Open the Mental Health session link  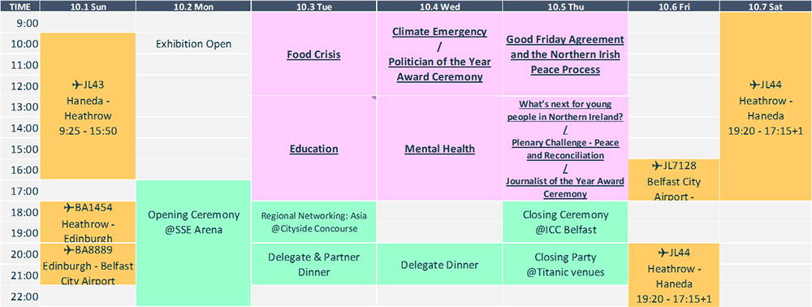[x=439, y=149]
